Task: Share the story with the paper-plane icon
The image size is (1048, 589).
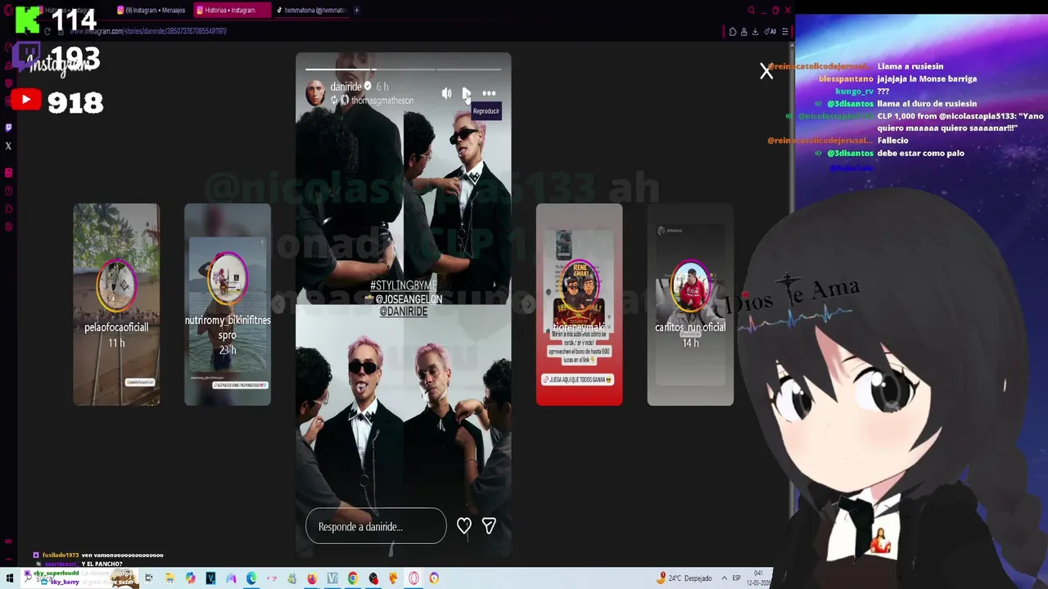Action: (489, 526)
